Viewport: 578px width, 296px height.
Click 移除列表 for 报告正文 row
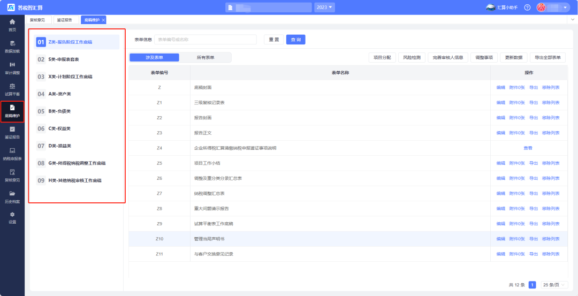(551, 133)
